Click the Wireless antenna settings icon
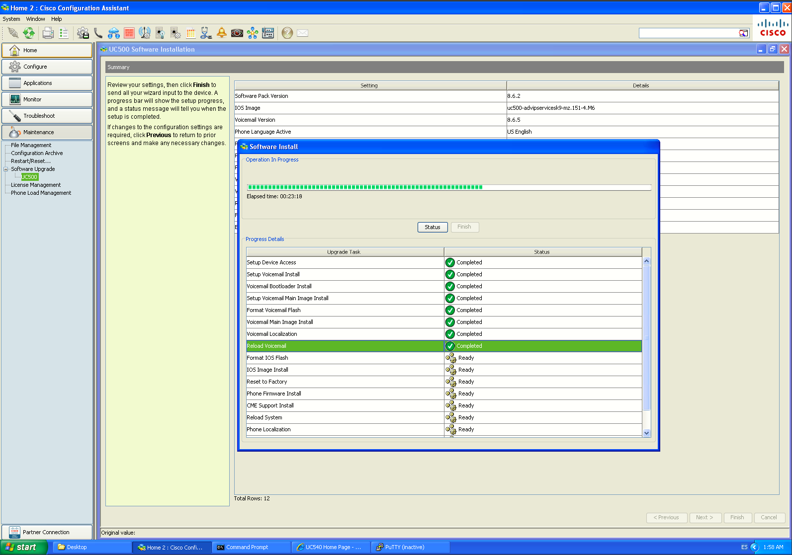 pyautogui.click(x=145, y=33)
